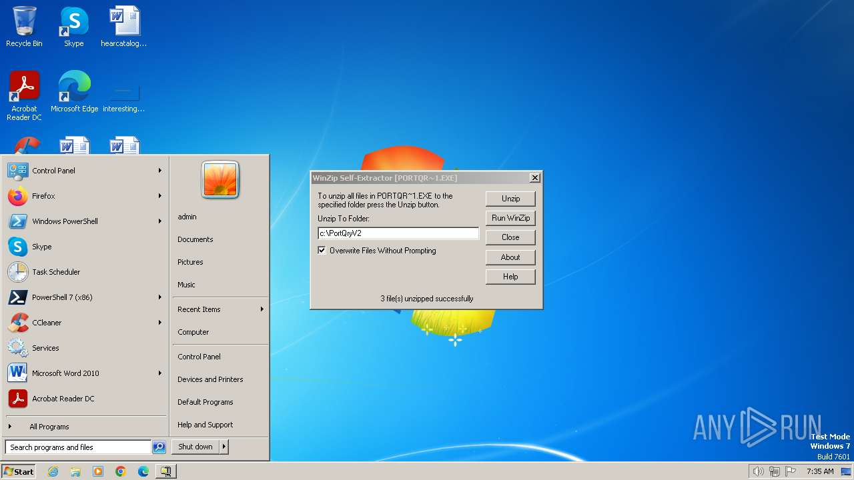The width and height of the screenshot is (854, 480).
Task: Expand Windows PowerShell jump list arrow
Action: (x=160, y=221)
